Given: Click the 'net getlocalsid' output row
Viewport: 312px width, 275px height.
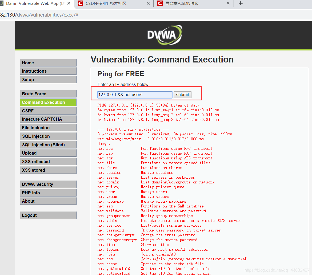Looking at the screenshot, I should (x=154, y=269).
